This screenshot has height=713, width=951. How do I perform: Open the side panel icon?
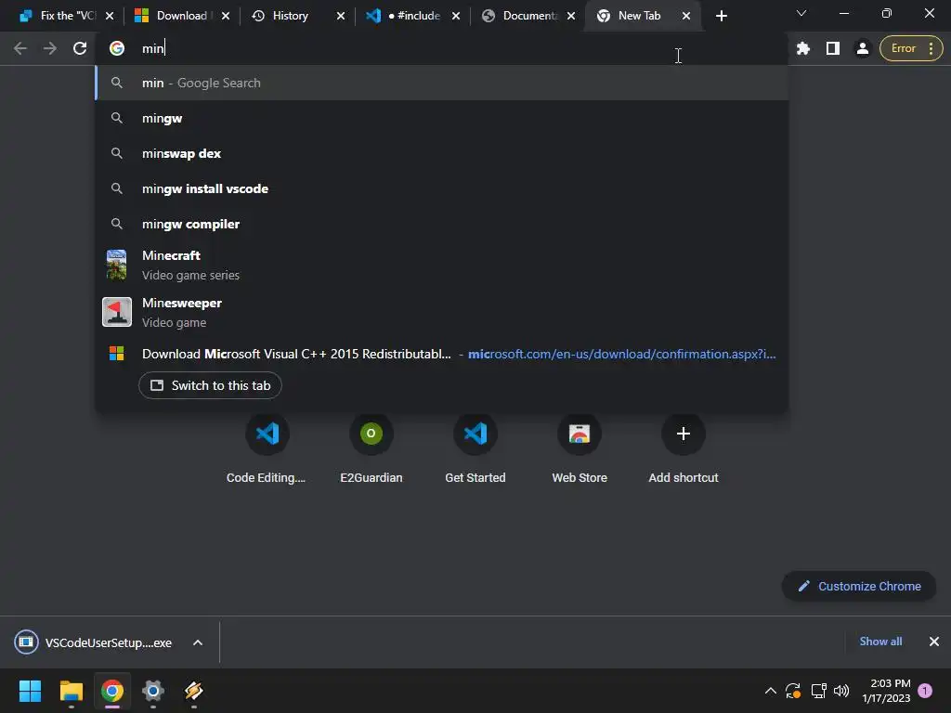(x=833, y=48)
